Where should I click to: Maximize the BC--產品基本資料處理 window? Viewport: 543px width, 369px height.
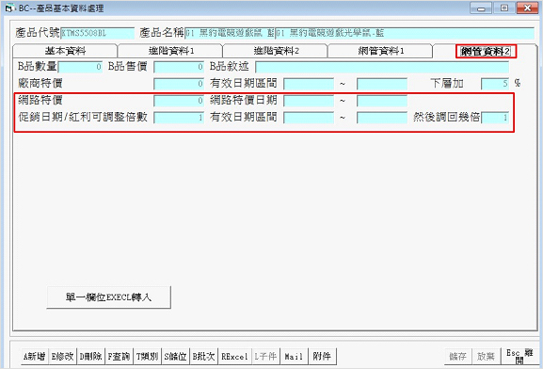[x=504, y=8]
